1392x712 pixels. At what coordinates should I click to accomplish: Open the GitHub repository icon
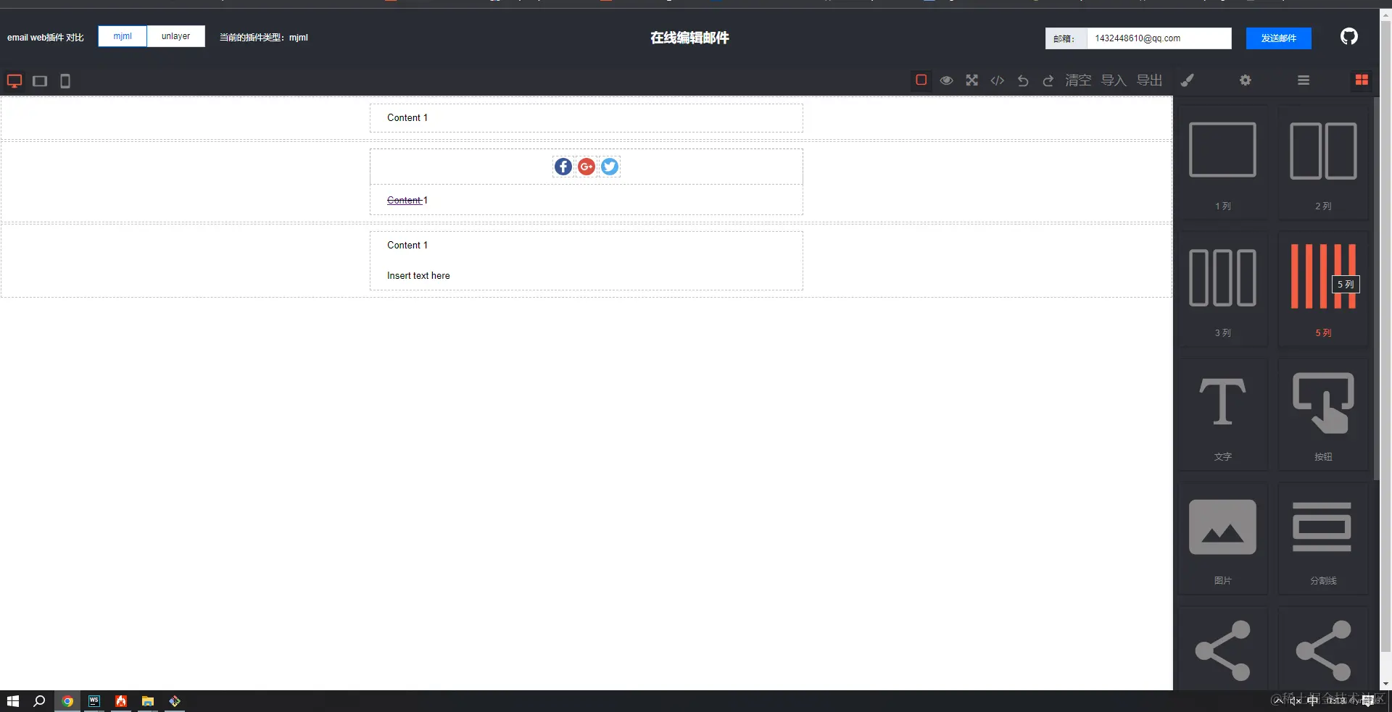(1349, 37)
